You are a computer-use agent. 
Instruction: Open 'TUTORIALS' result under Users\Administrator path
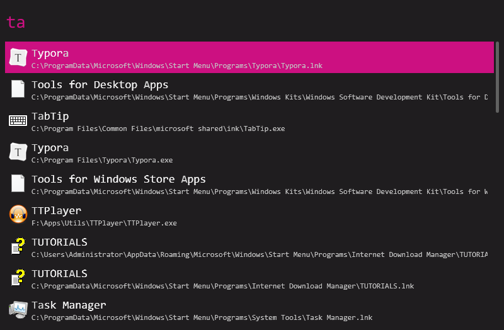249,246
